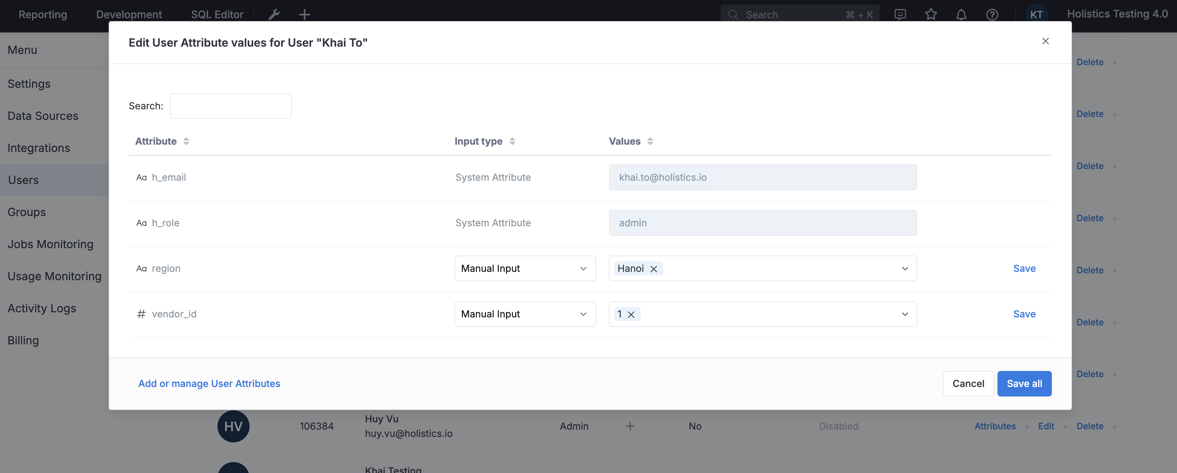Click huy.vu@holistics.io email text

(x=409, y=434)
